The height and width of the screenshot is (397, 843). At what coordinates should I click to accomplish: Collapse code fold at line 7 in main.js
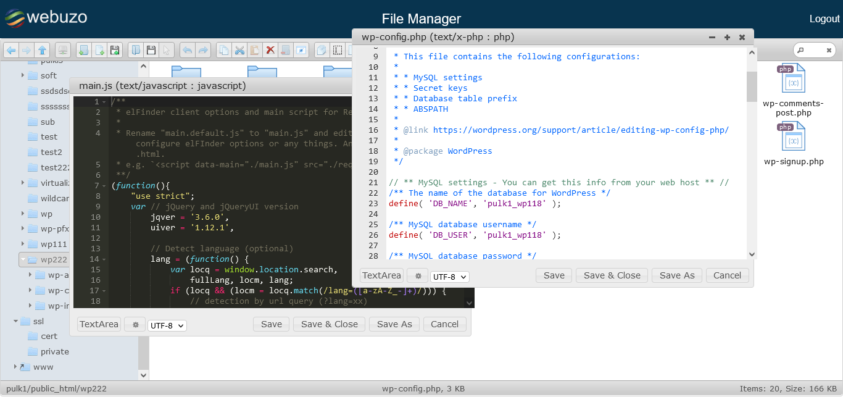[x=104, y=186]
